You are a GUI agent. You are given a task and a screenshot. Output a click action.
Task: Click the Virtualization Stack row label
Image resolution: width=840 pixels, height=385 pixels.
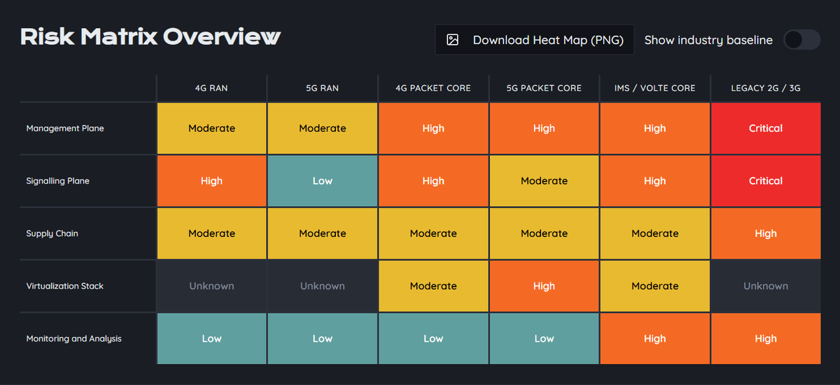point(65,286)
